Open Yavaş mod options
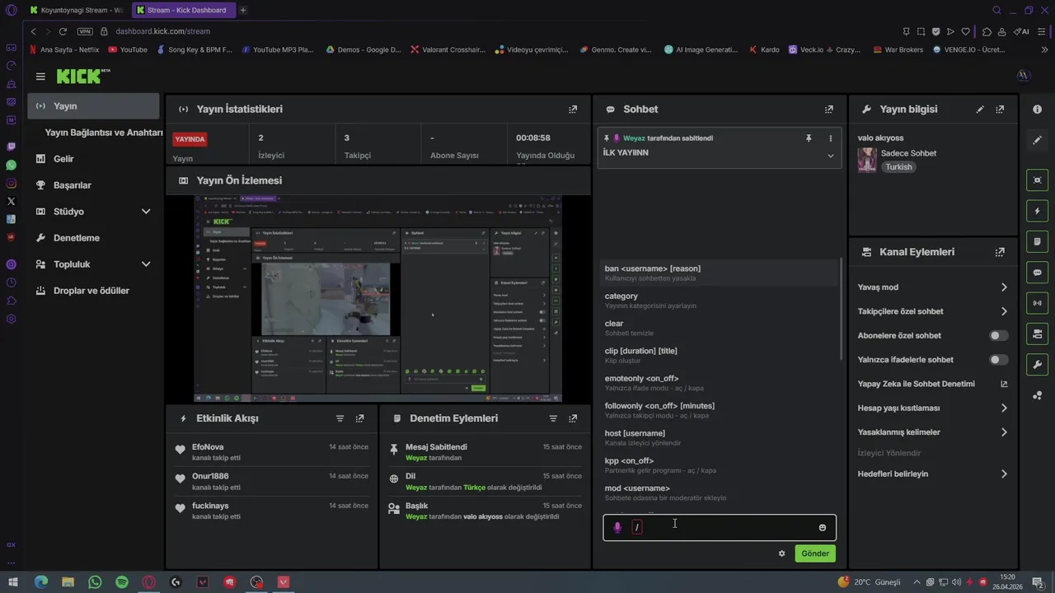Viewport: 1055px width, 593px height. click(x=932, y=287)
